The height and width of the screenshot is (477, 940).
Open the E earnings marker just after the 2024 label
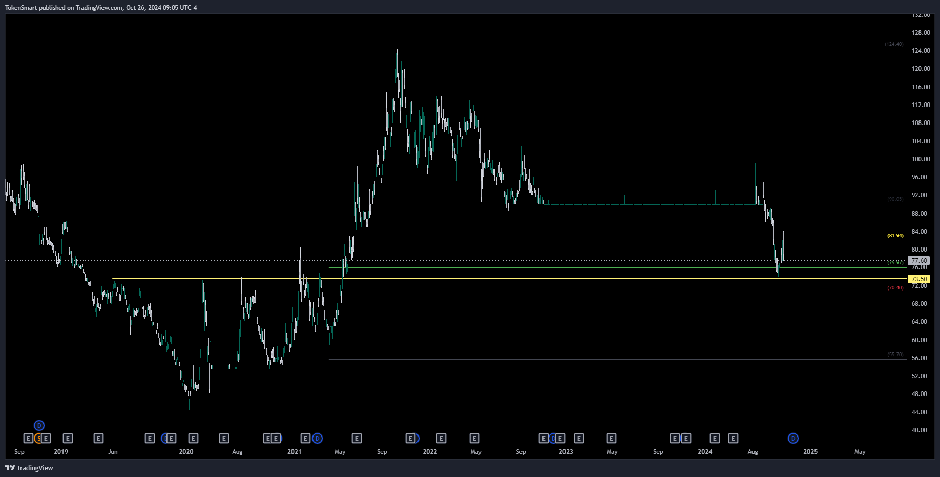tap(715, 439)
